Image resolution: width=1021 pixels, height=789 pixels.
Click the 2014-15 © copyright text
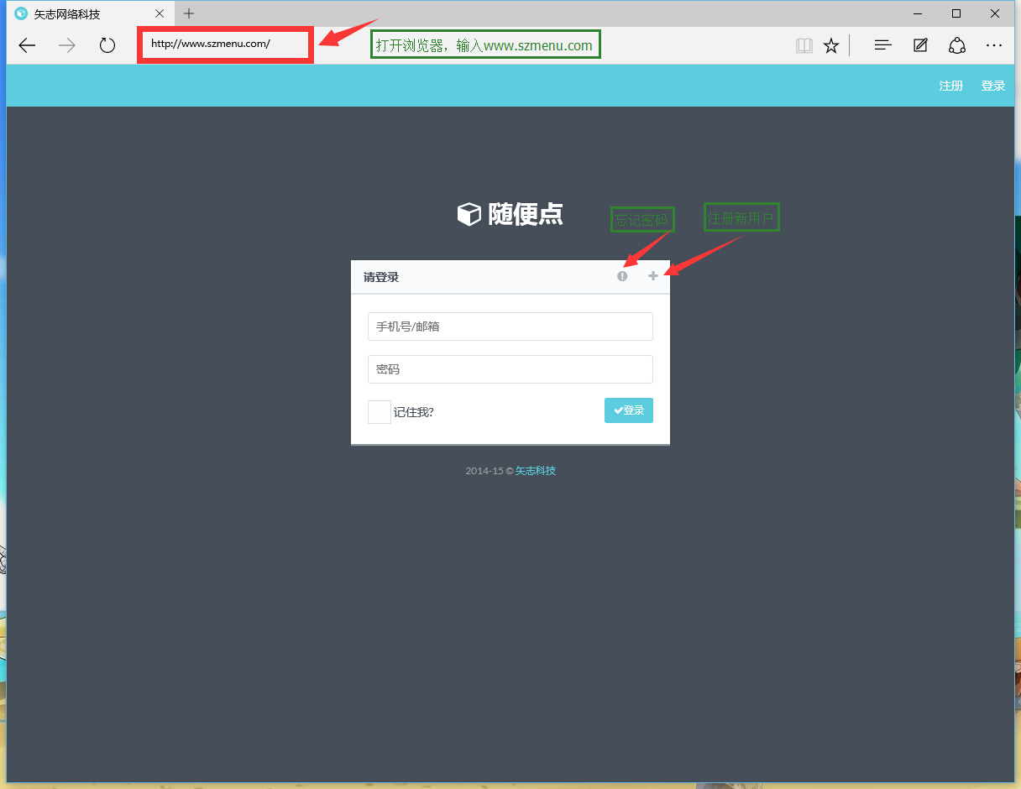490,471
